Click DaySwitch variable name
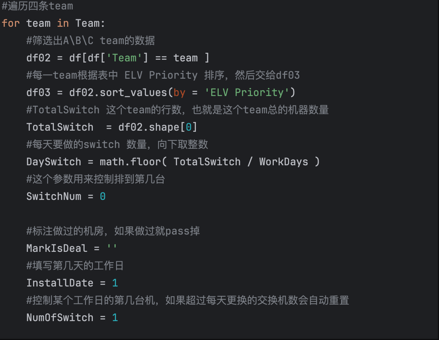 54,162
